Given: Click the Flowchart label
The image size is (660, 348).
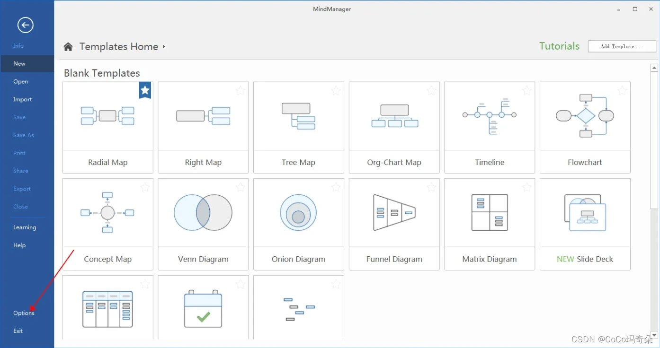Looking at the screenshot, I should [x=585, y=162].
